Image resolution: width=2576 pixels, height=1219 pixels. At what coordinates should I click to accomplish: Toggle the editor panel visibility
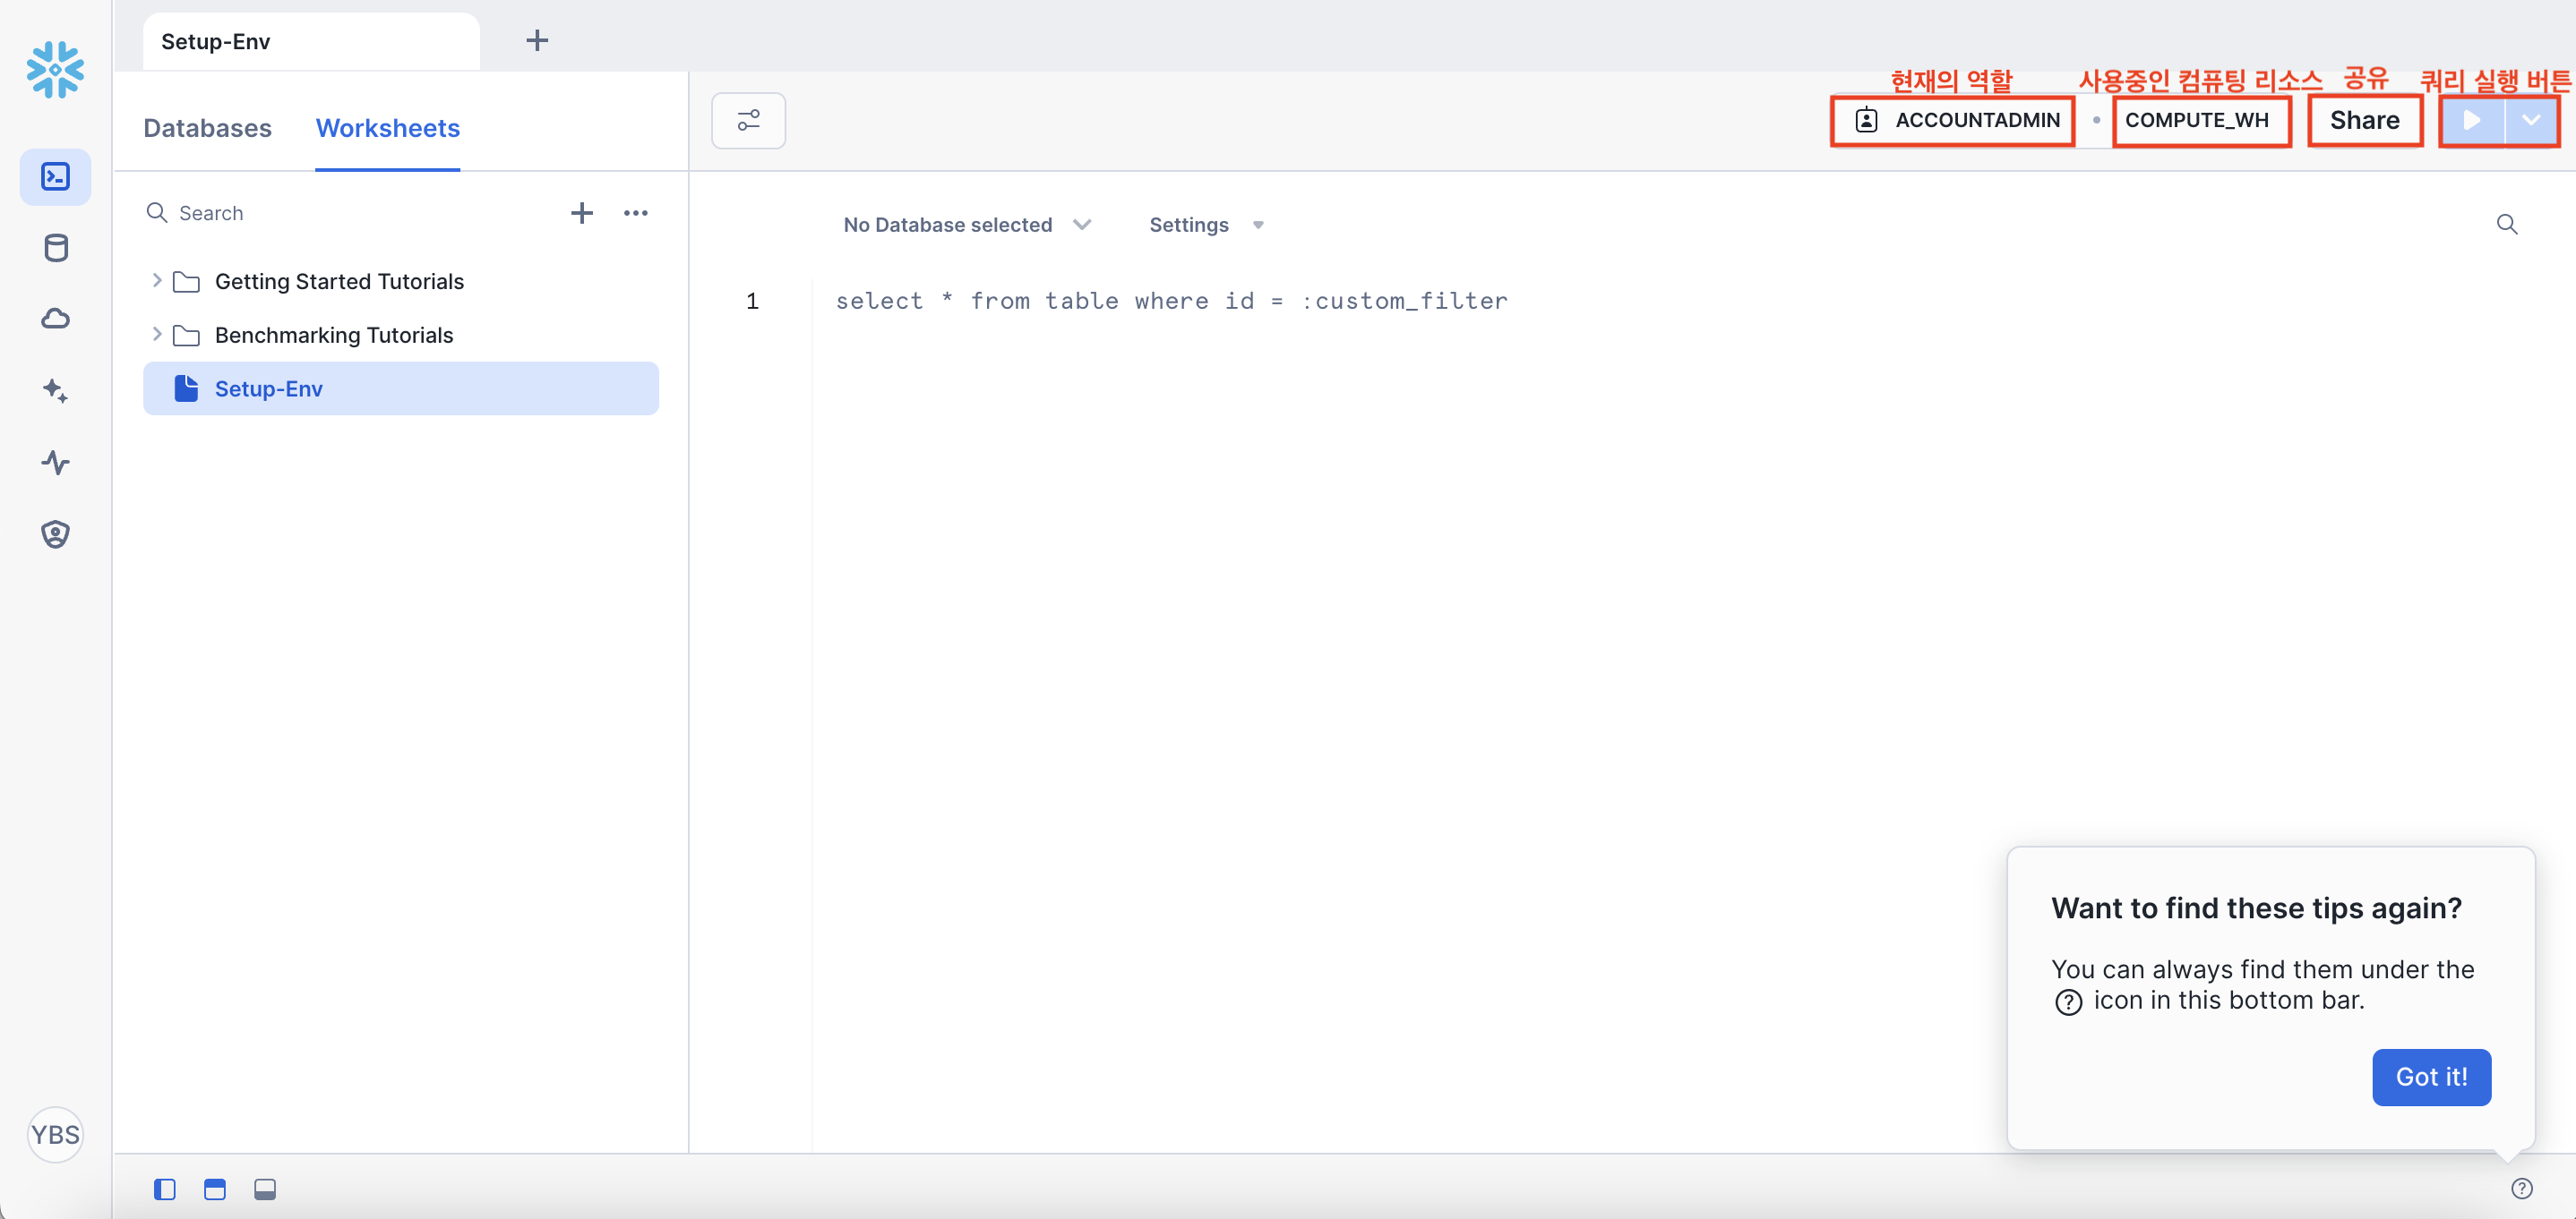pos(215,1189)
